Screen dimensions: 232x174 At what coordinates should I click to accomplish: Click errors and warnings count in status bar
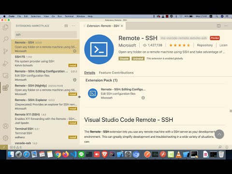pyautogui.click(x=15, y=147)
